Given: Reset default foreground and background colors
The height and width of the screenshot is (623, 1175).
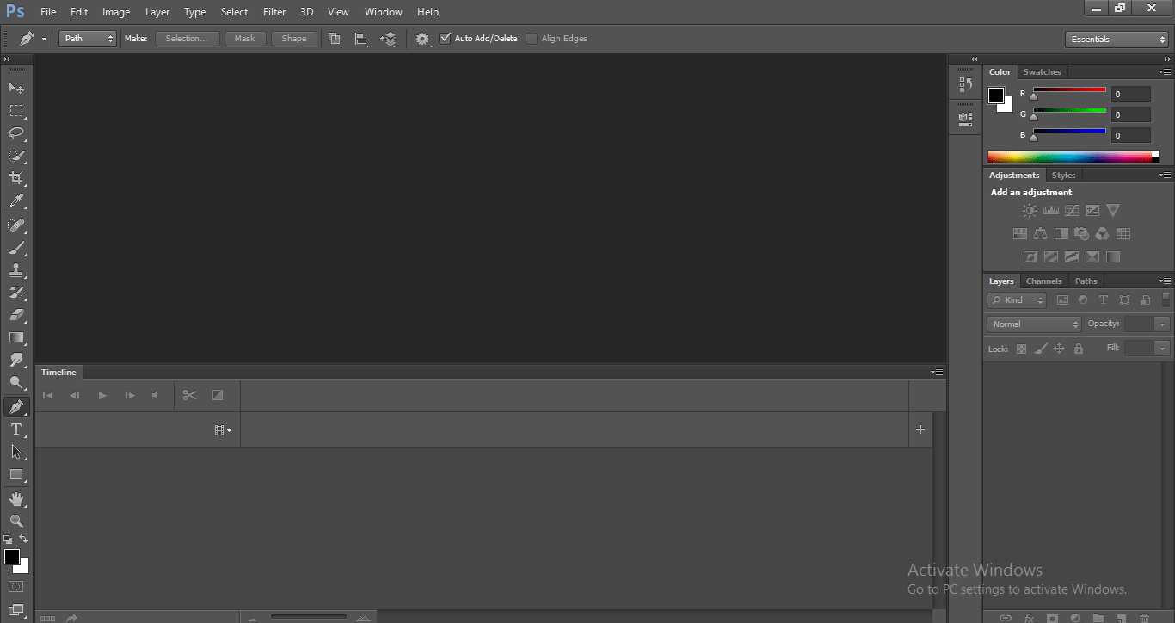Looking at the screenshot, I should [8, 539].
